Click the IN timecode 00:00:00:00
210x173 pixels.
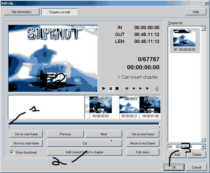tap(147, 27)
